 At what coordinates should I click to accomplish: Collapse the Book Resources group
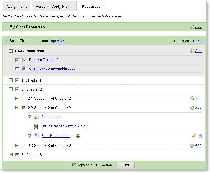11,51
